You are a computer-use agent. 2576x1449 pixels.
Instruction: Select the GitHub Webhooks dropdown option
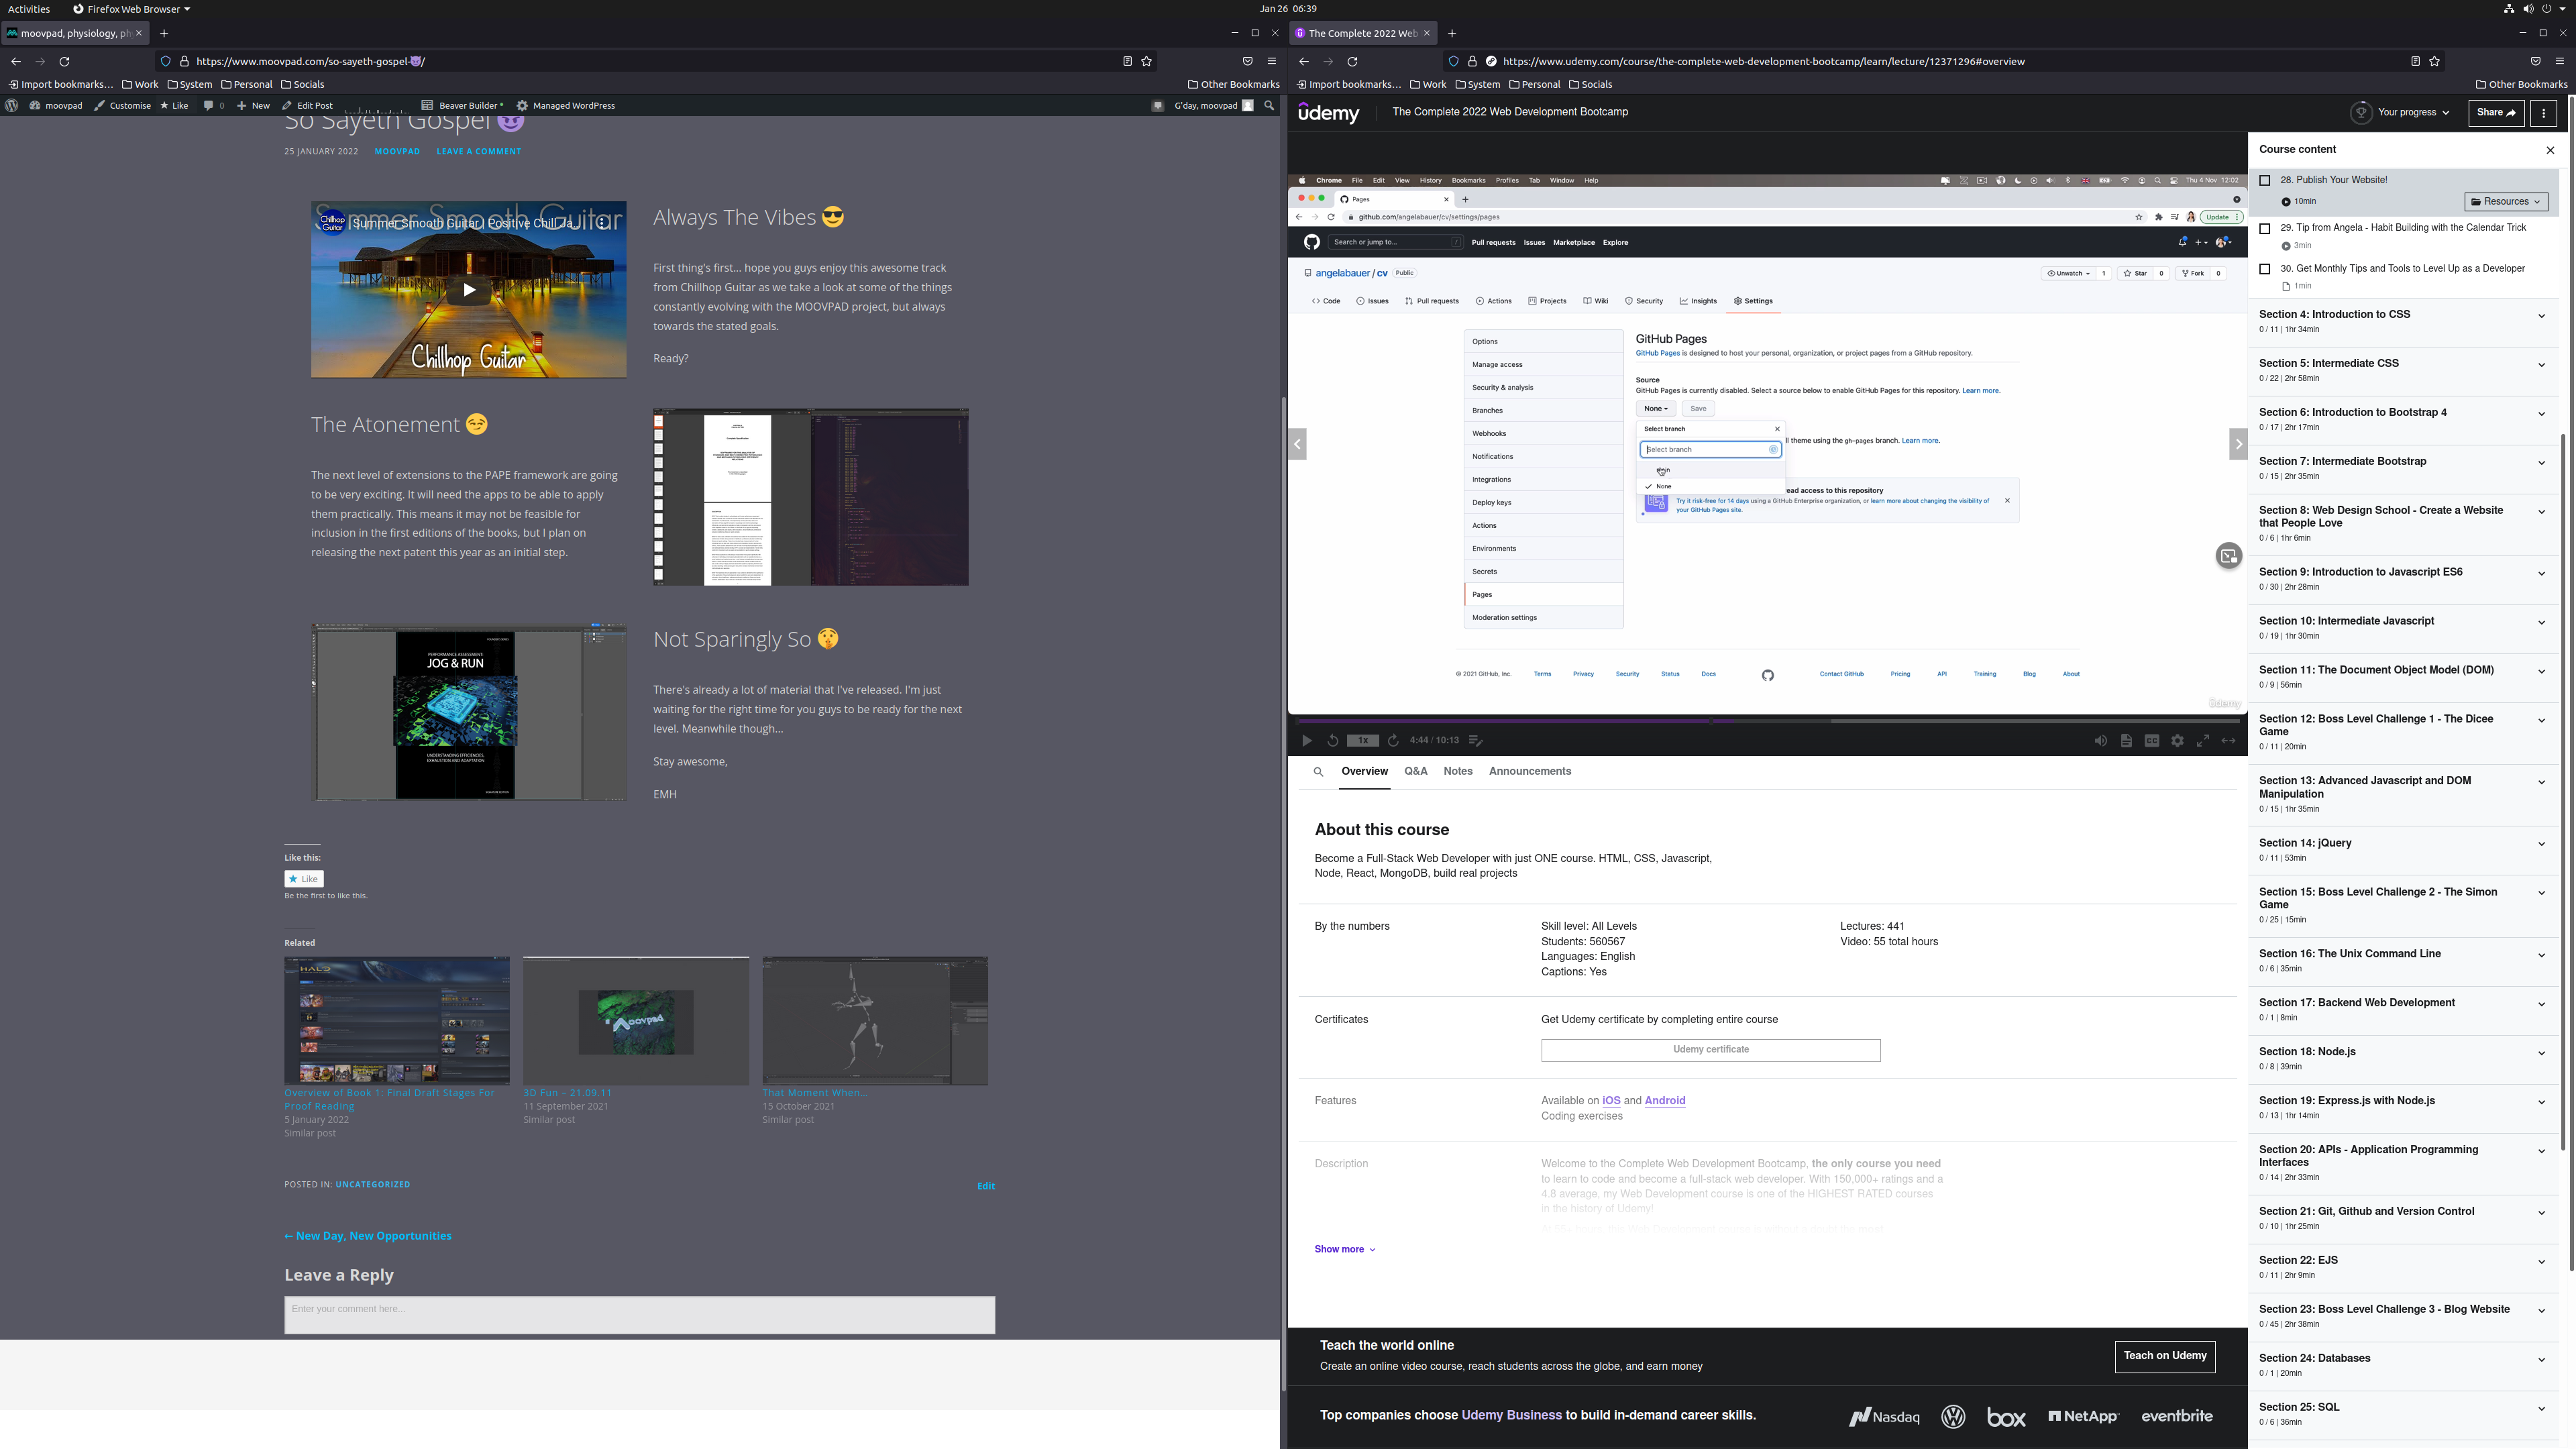click(x=1491, y=433)
